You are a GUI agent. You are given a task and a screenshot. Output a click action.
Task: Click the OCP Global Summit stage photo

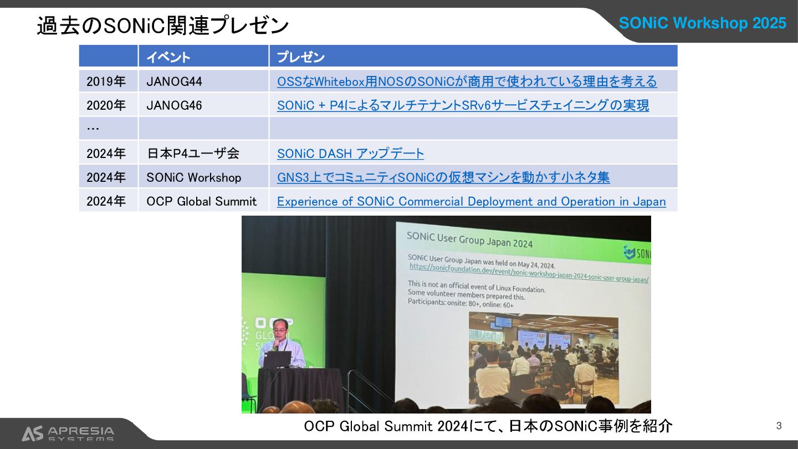coord(446,314)
